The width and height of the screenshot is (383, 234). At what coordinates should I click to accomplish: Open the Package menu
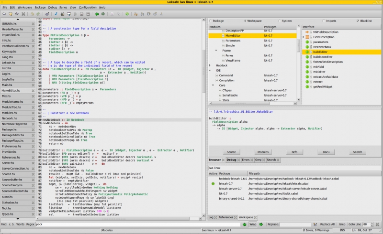tap(40, 8)
